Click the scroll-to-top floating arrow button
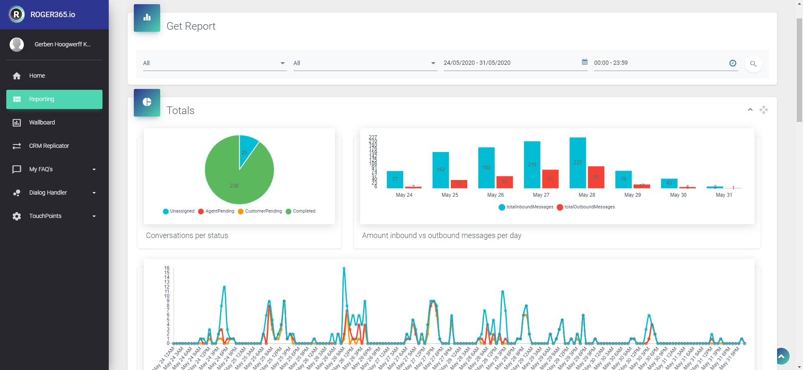The height and width of the screenshot is (370, 803). [x=781, y=356]
